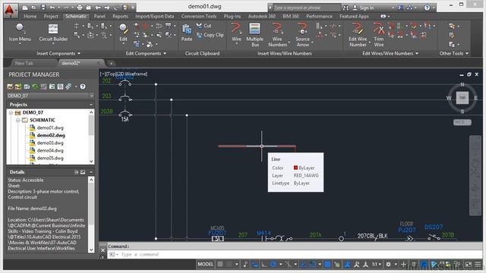Open status bar customization menu icon
The image size is (486, 273).
pos(478,265)
